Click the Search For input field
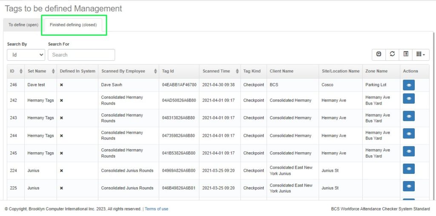This screenshot has width=436, height=216. [81, 55]
